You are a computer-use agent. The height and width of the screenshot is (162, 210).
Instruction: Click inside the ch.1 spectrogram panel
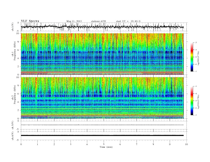102,54
